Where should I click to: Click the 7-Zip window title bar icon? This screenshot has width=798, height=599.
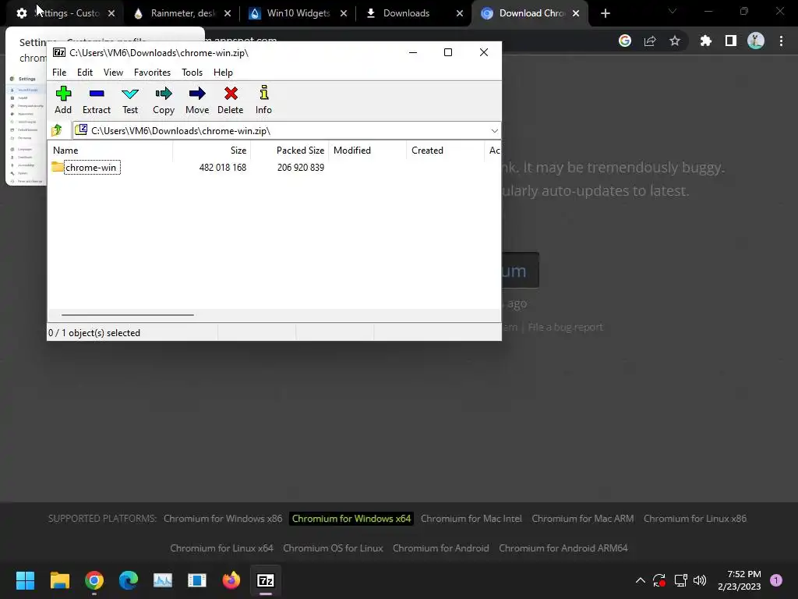click(59, 52)
